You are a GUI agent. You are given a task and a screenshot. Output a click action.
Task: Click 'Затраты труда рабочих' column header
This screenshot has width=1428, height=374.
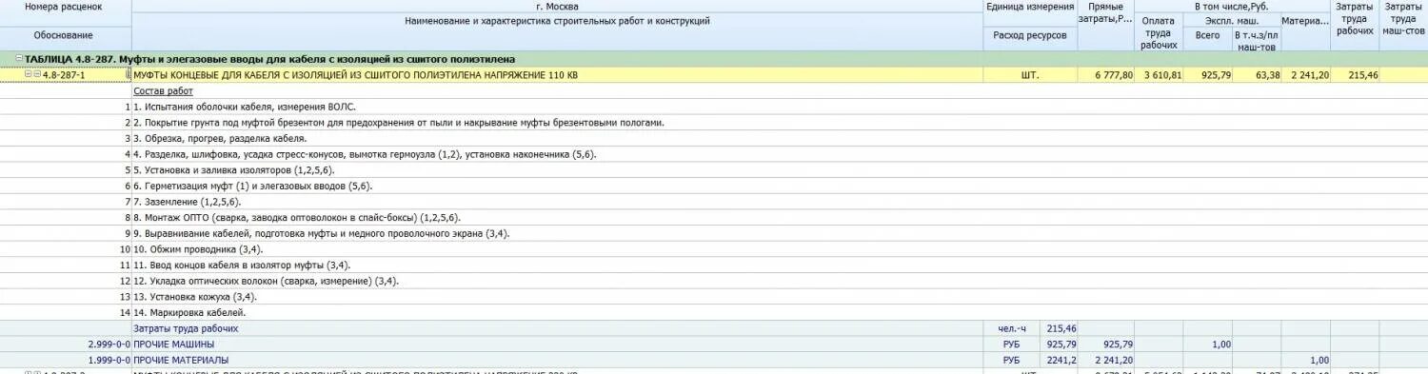click(x=1356, y=18)
